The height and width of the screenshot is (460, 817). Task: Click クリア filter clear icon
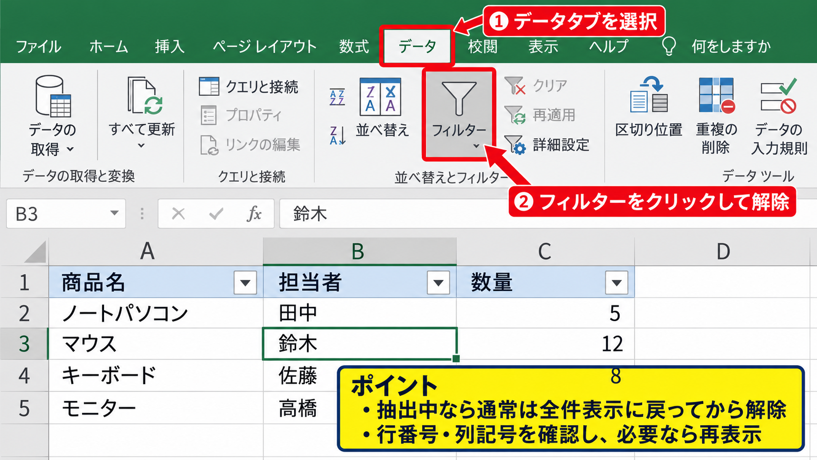pyautogui.click(x=515, y=86)
